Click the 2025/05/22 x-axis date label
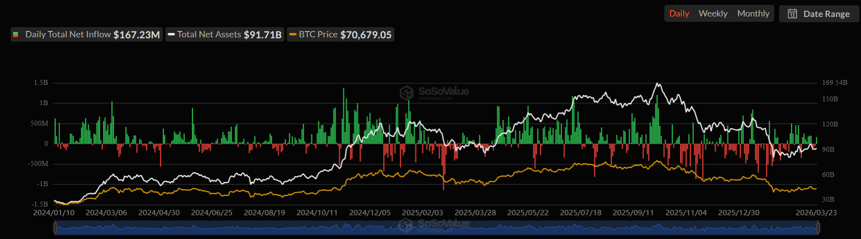Viewport: 861px width, 239px height. pyautogui.click(x=528, y=213)
